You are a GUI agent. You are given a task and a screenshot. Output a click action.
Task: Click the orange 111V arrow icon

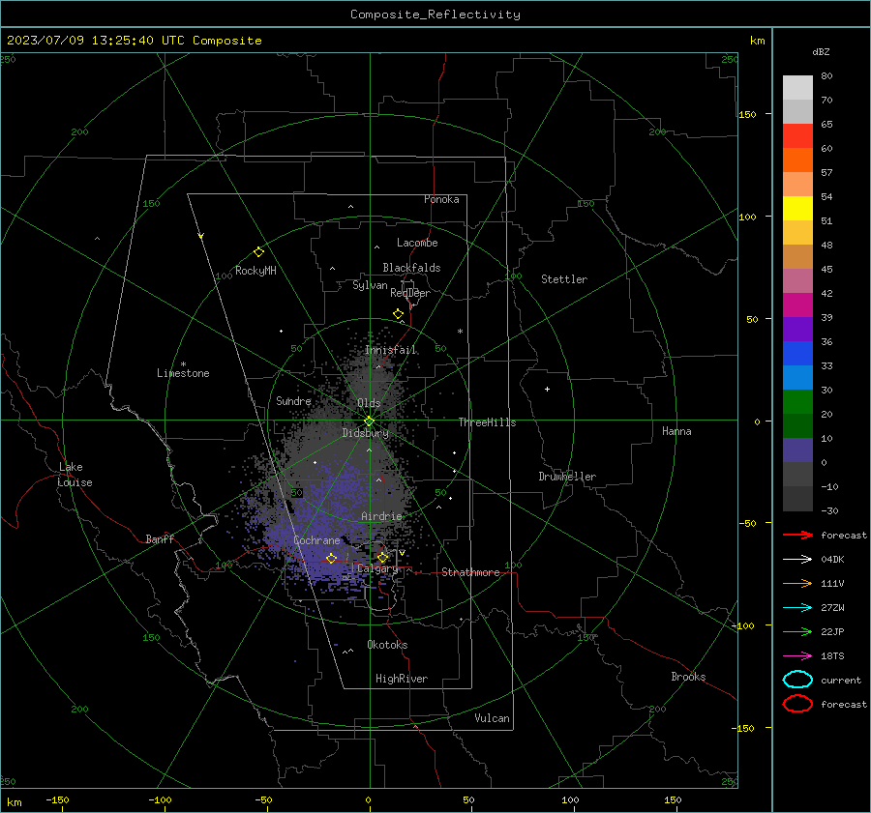797,583
